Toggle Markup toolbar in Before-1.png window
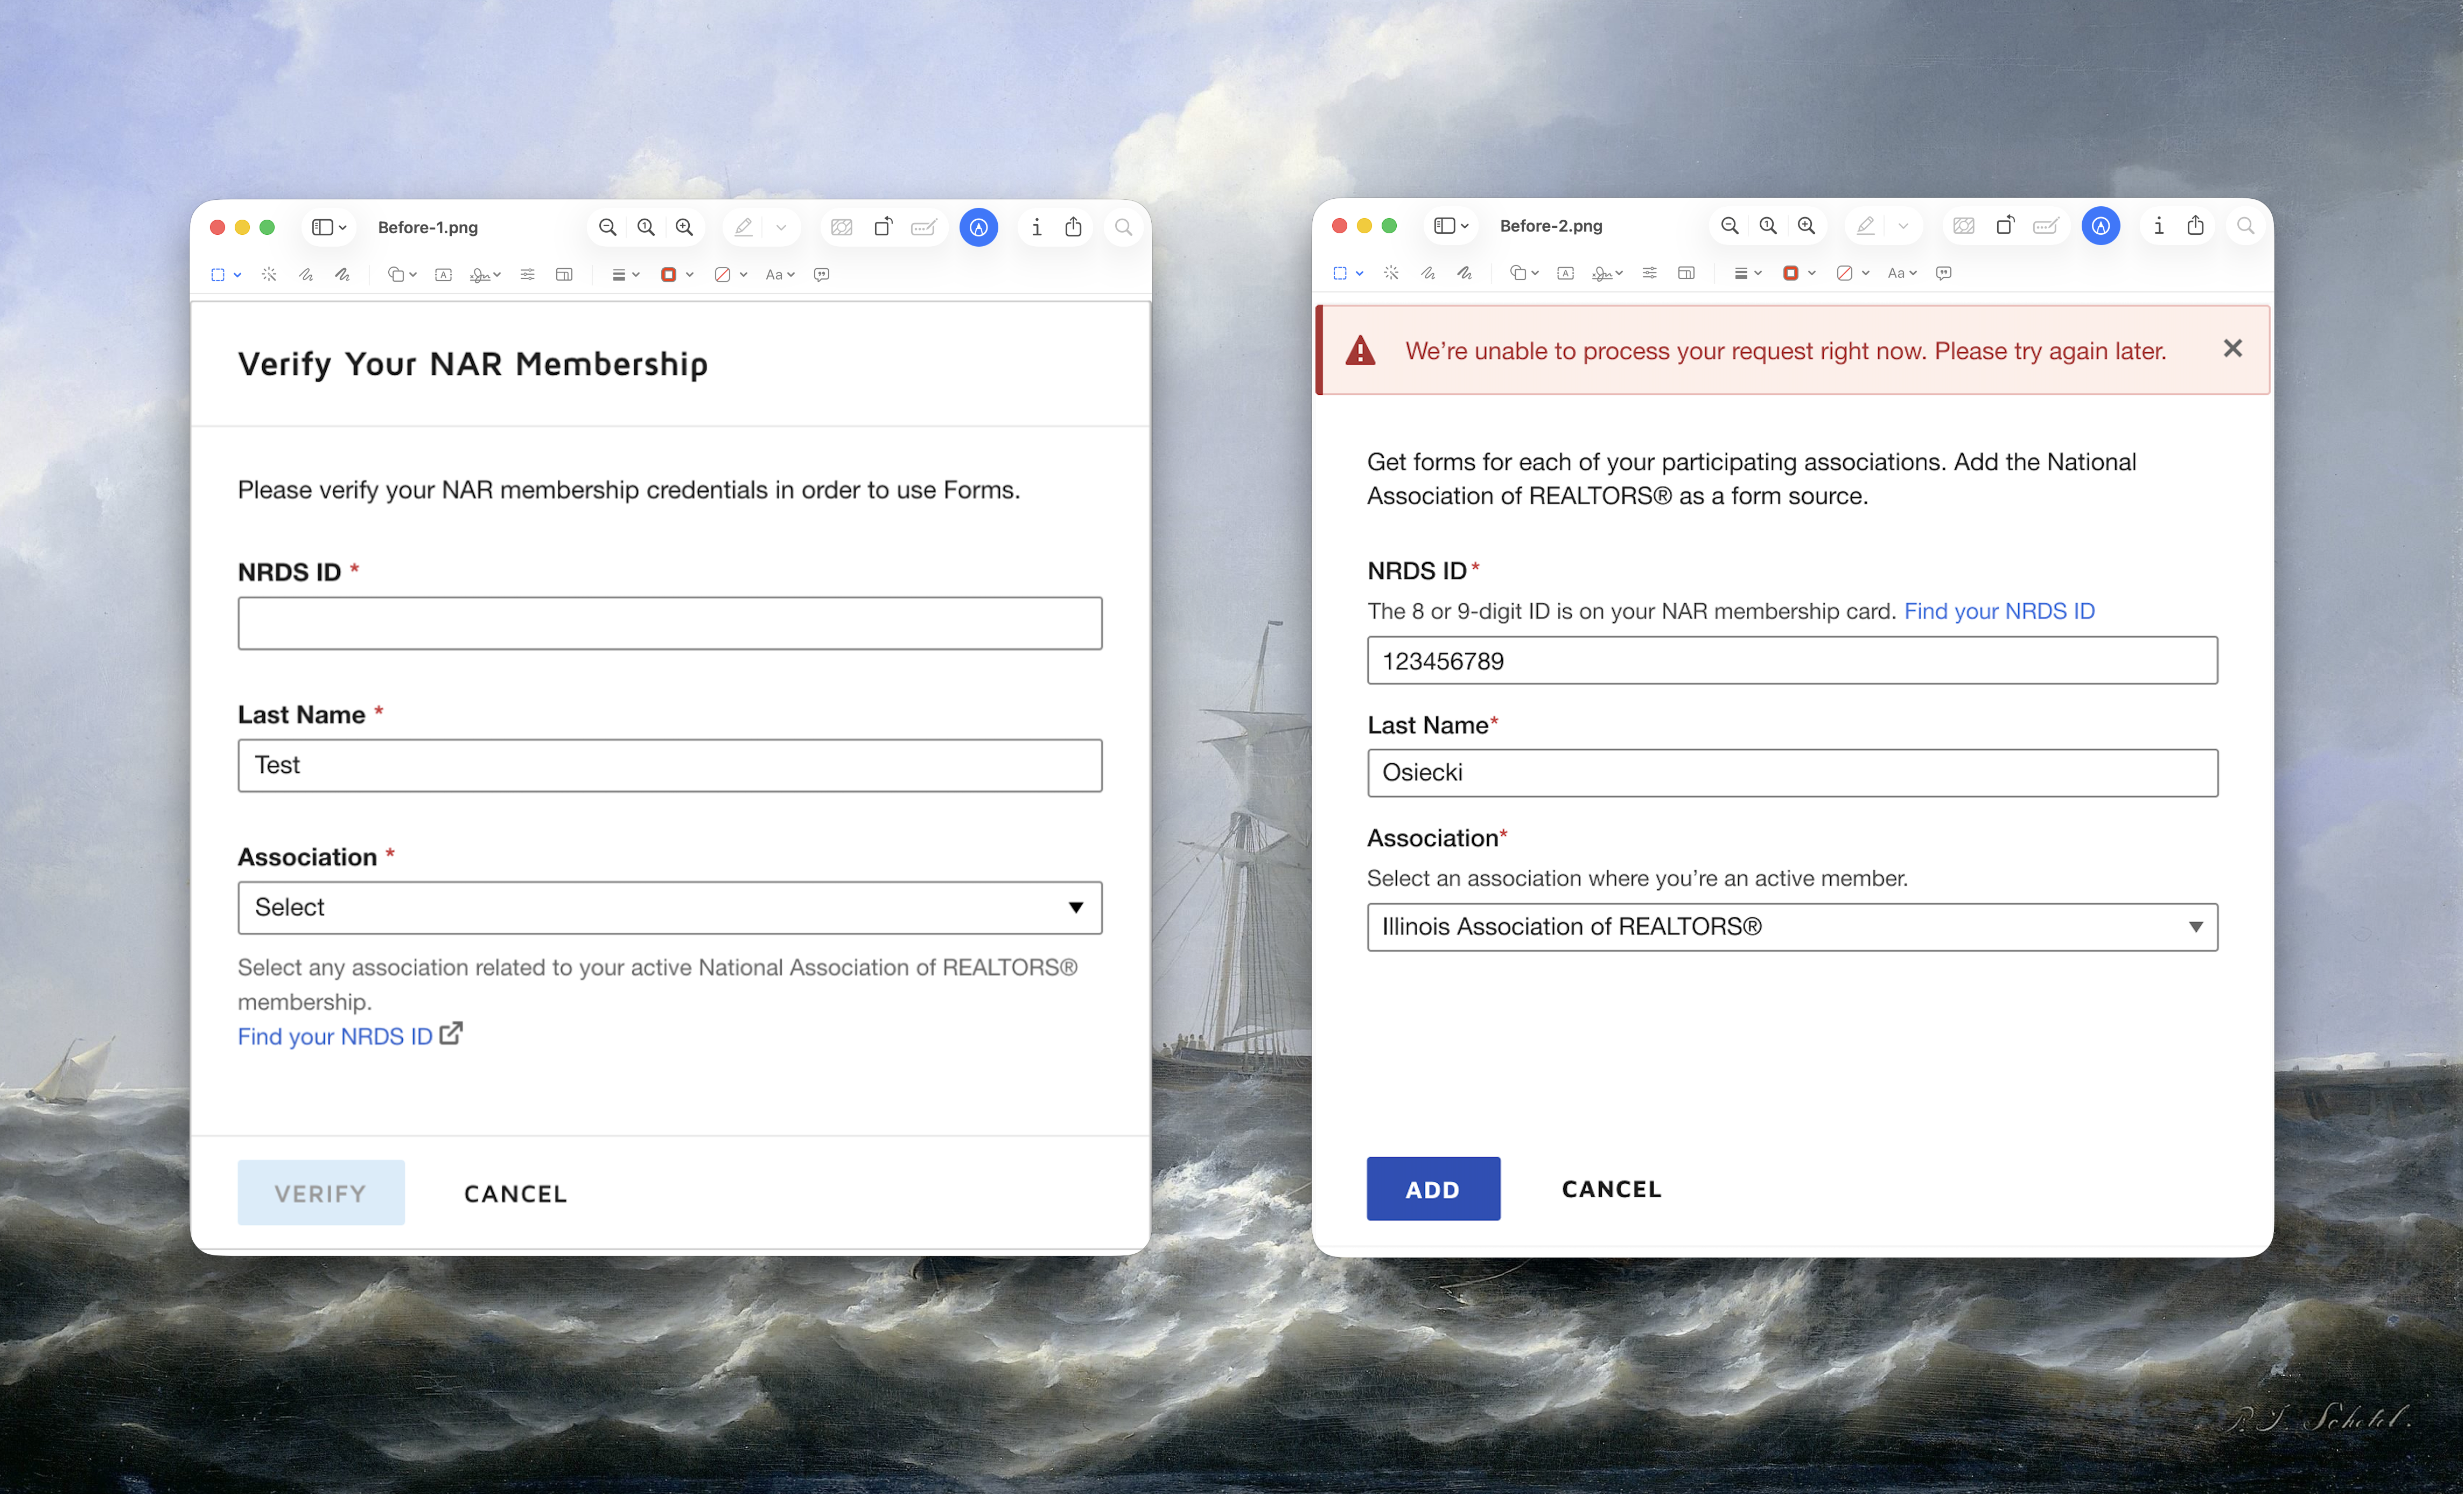 click(979, 227)
